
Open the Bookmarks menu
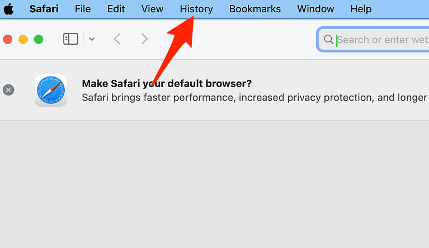pos(255,9)
